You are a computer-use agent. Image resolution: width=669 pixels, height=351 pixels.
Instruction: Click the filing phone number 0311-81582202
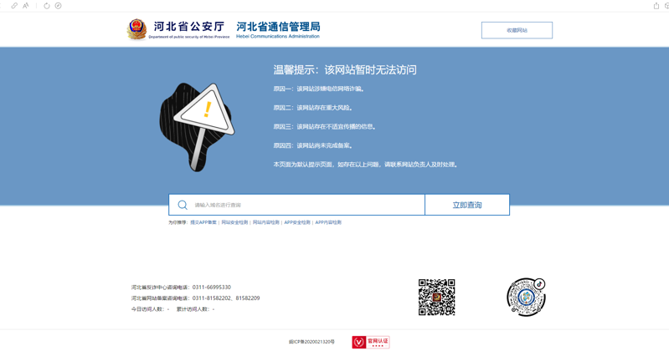[211, 298]
